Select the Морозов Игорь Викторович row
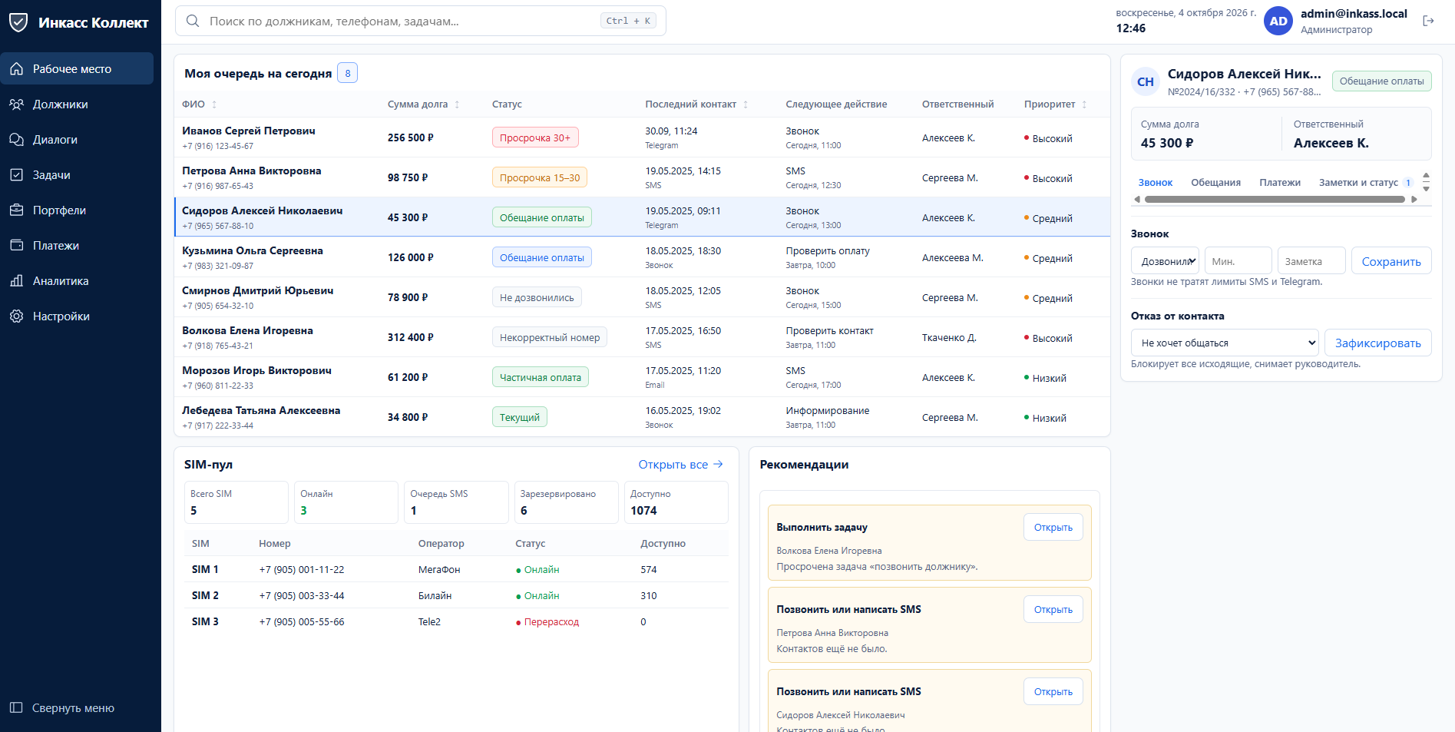 pos(642,377)
